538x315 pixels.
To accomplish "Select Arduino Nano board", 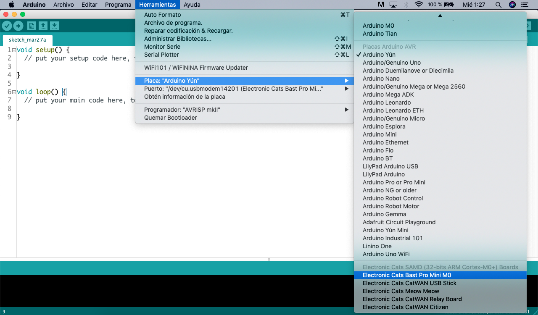I will pos(440,79).
